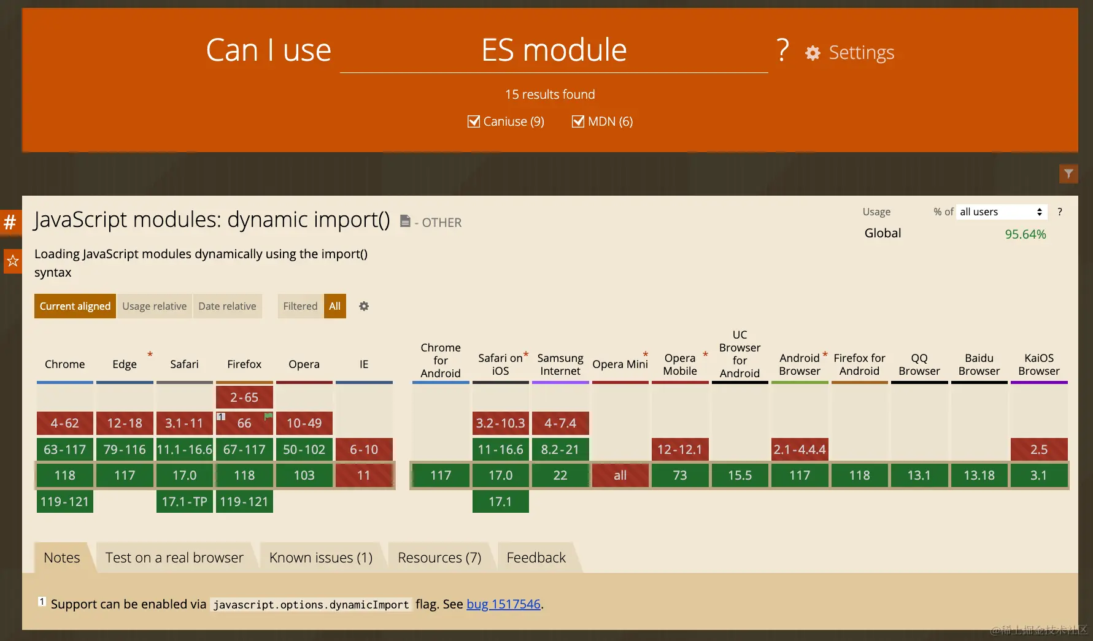
Task: Click the Opera 103 cell
Action: (304, 475)
